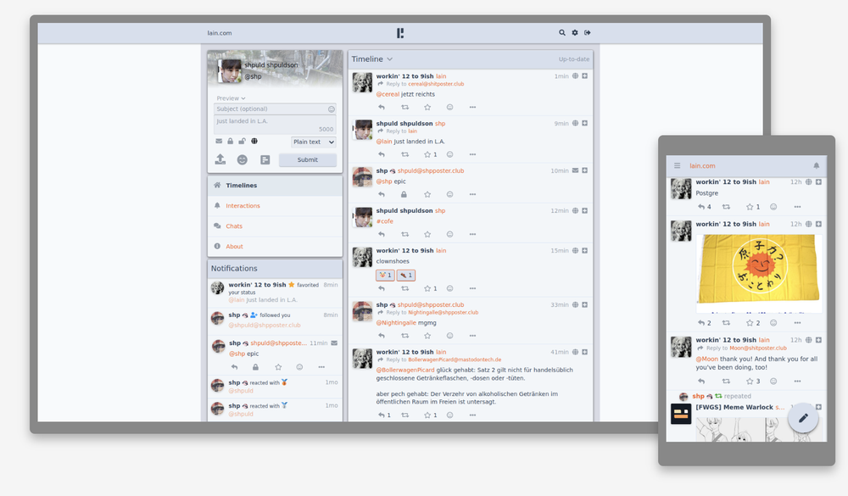Expand the '@cereal jetzt reichts' conversation
The image size is (848, 496).
click(x=584, y=76)
